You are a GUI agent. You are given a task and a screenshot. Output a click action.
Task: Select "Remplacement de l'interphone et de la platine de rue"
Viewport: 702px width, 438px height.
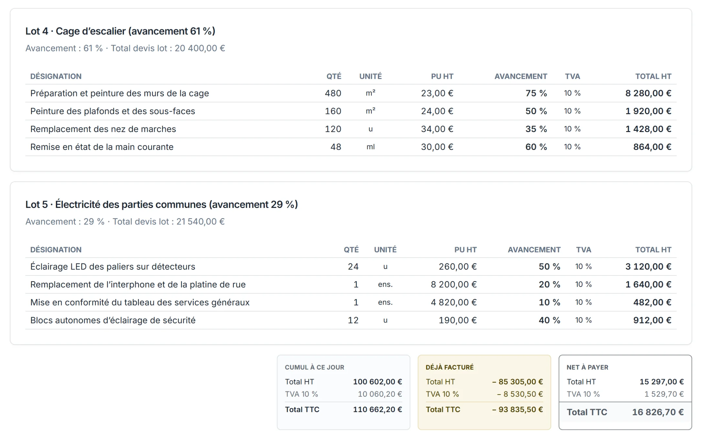(138, 285)
